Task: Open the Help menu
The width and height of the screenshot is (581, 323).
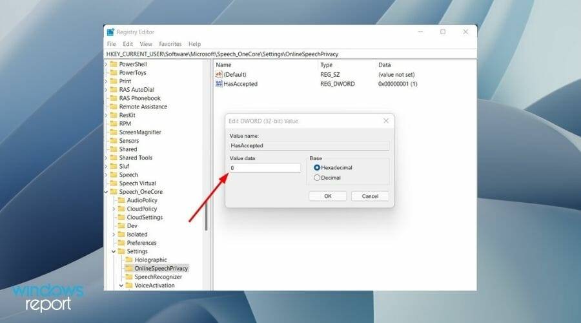Action: tap(194, 44)
